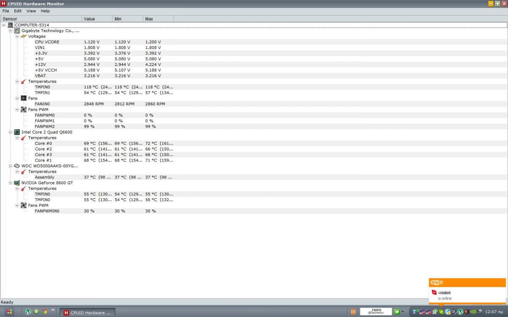Click the uTorrent tray icon

[x=460, y=312]
